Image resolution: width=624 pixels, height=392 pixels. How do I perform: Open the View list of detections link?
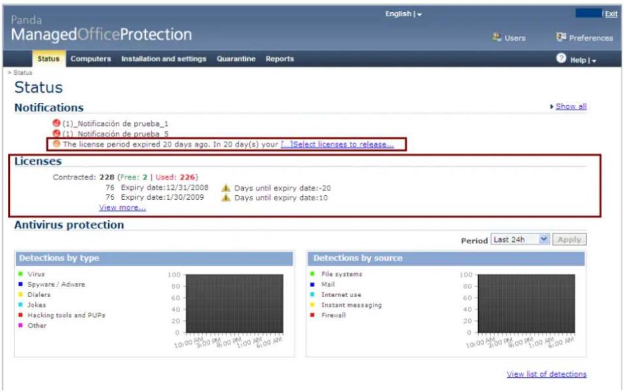(547, 374)
